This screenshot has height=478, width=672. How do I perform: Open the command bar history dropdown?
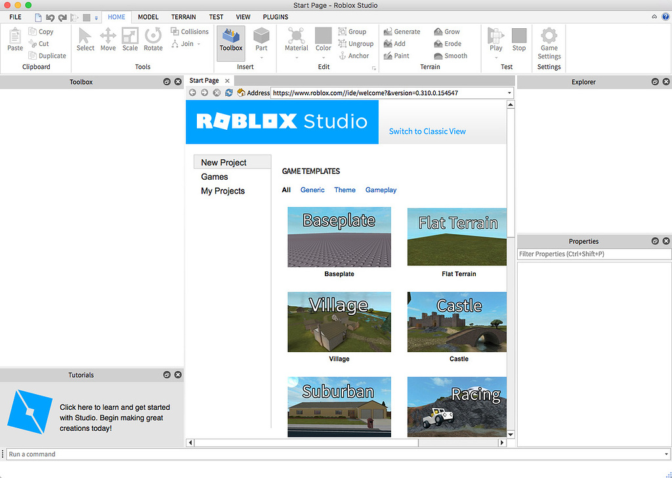tap(667, 454)
